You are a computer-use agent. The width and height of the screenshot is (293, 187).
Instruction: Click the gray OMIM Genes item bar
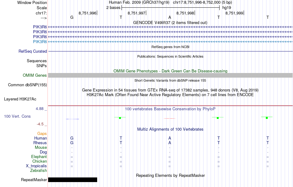[171, 75]
